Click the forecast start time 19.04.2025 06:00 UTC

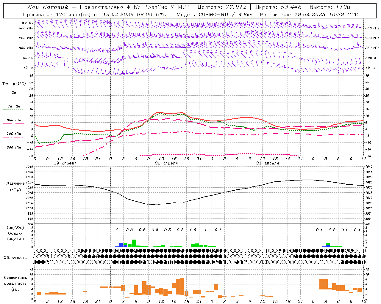pos(134,15)
